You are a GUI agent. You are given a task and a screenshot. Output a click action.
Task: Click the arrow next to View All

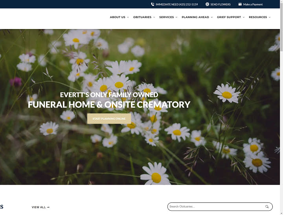click(48, 207)
